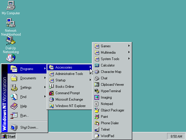Click the Character Map icon
This screenshot has width=186, height=140.
(97, 72)
